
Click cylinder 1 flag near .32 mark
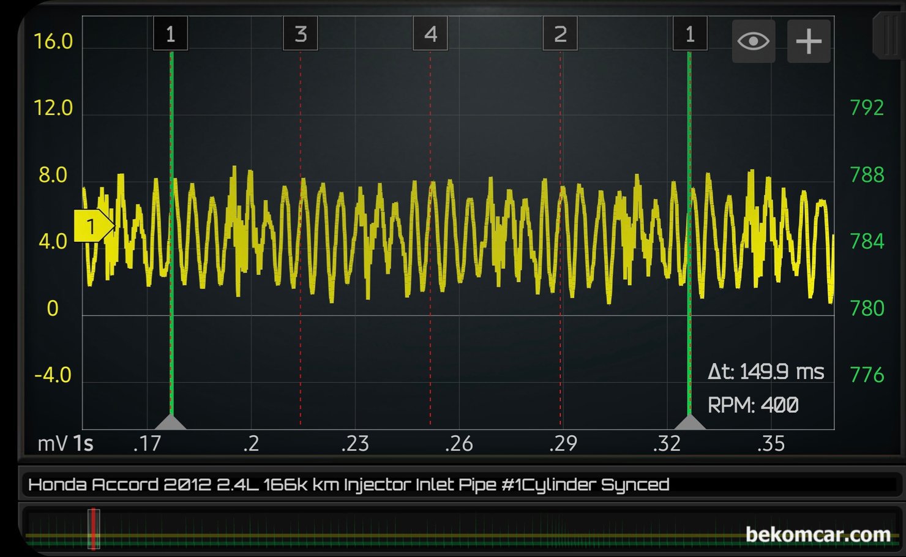point(690,34)
